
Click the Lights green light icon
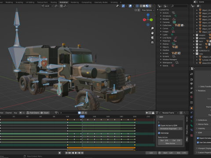172,35
